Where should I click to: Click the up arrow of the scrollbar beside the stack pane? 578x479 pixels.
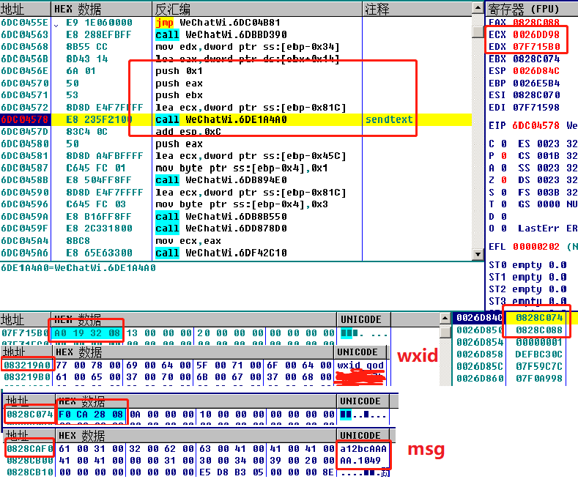tap(445, 318)
